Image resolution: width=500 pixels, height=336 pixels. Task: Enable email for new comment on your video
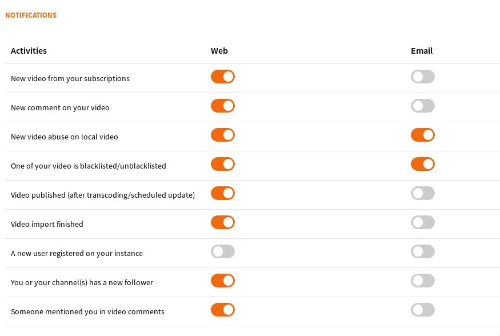coord(422,106)
